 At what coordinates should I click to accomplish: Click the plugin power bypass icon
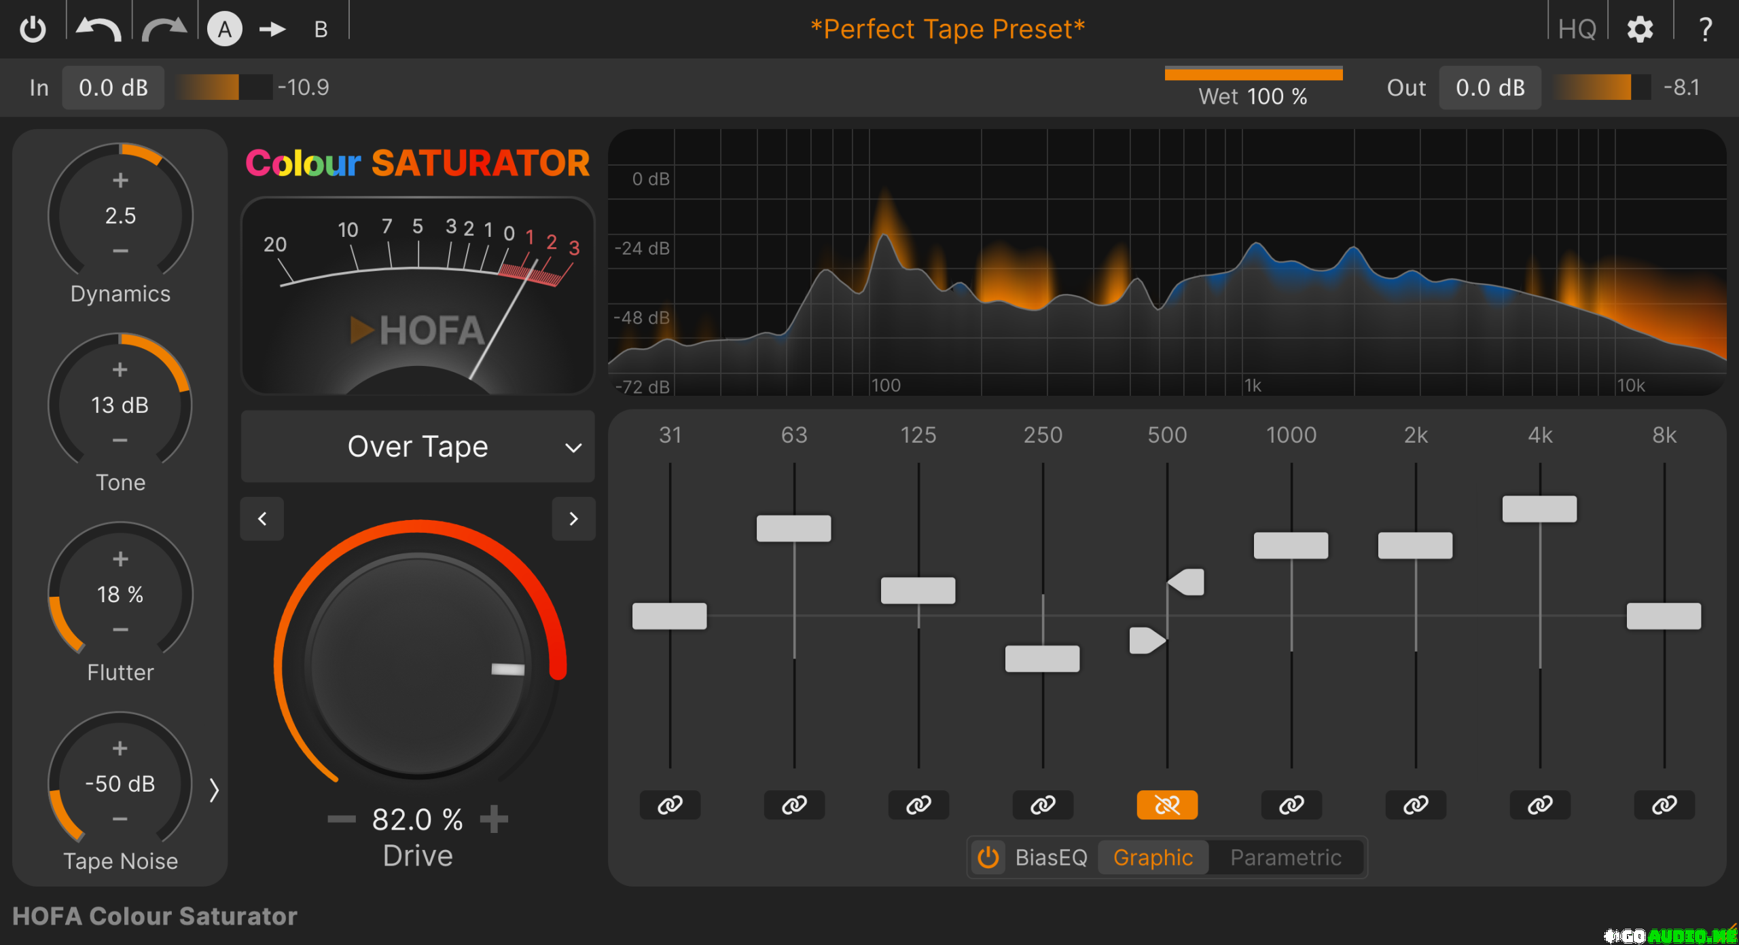pos(33,29)
